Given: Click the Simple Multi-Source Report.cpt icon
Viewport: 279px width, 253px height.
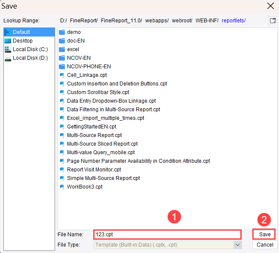Looking at the screenshot, I should click(62, 178).
